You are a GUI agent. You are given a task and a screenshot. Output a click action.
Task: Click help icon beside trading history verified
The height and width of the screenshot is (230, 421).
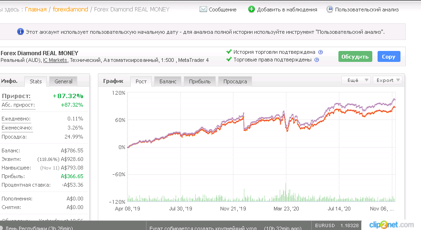pyautogui.click(x=320, y=52)
